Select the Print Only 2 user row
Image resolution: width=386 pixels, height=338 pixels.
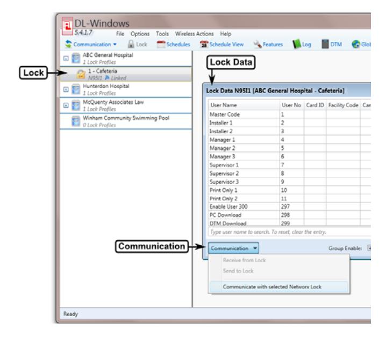click(289, 198)
